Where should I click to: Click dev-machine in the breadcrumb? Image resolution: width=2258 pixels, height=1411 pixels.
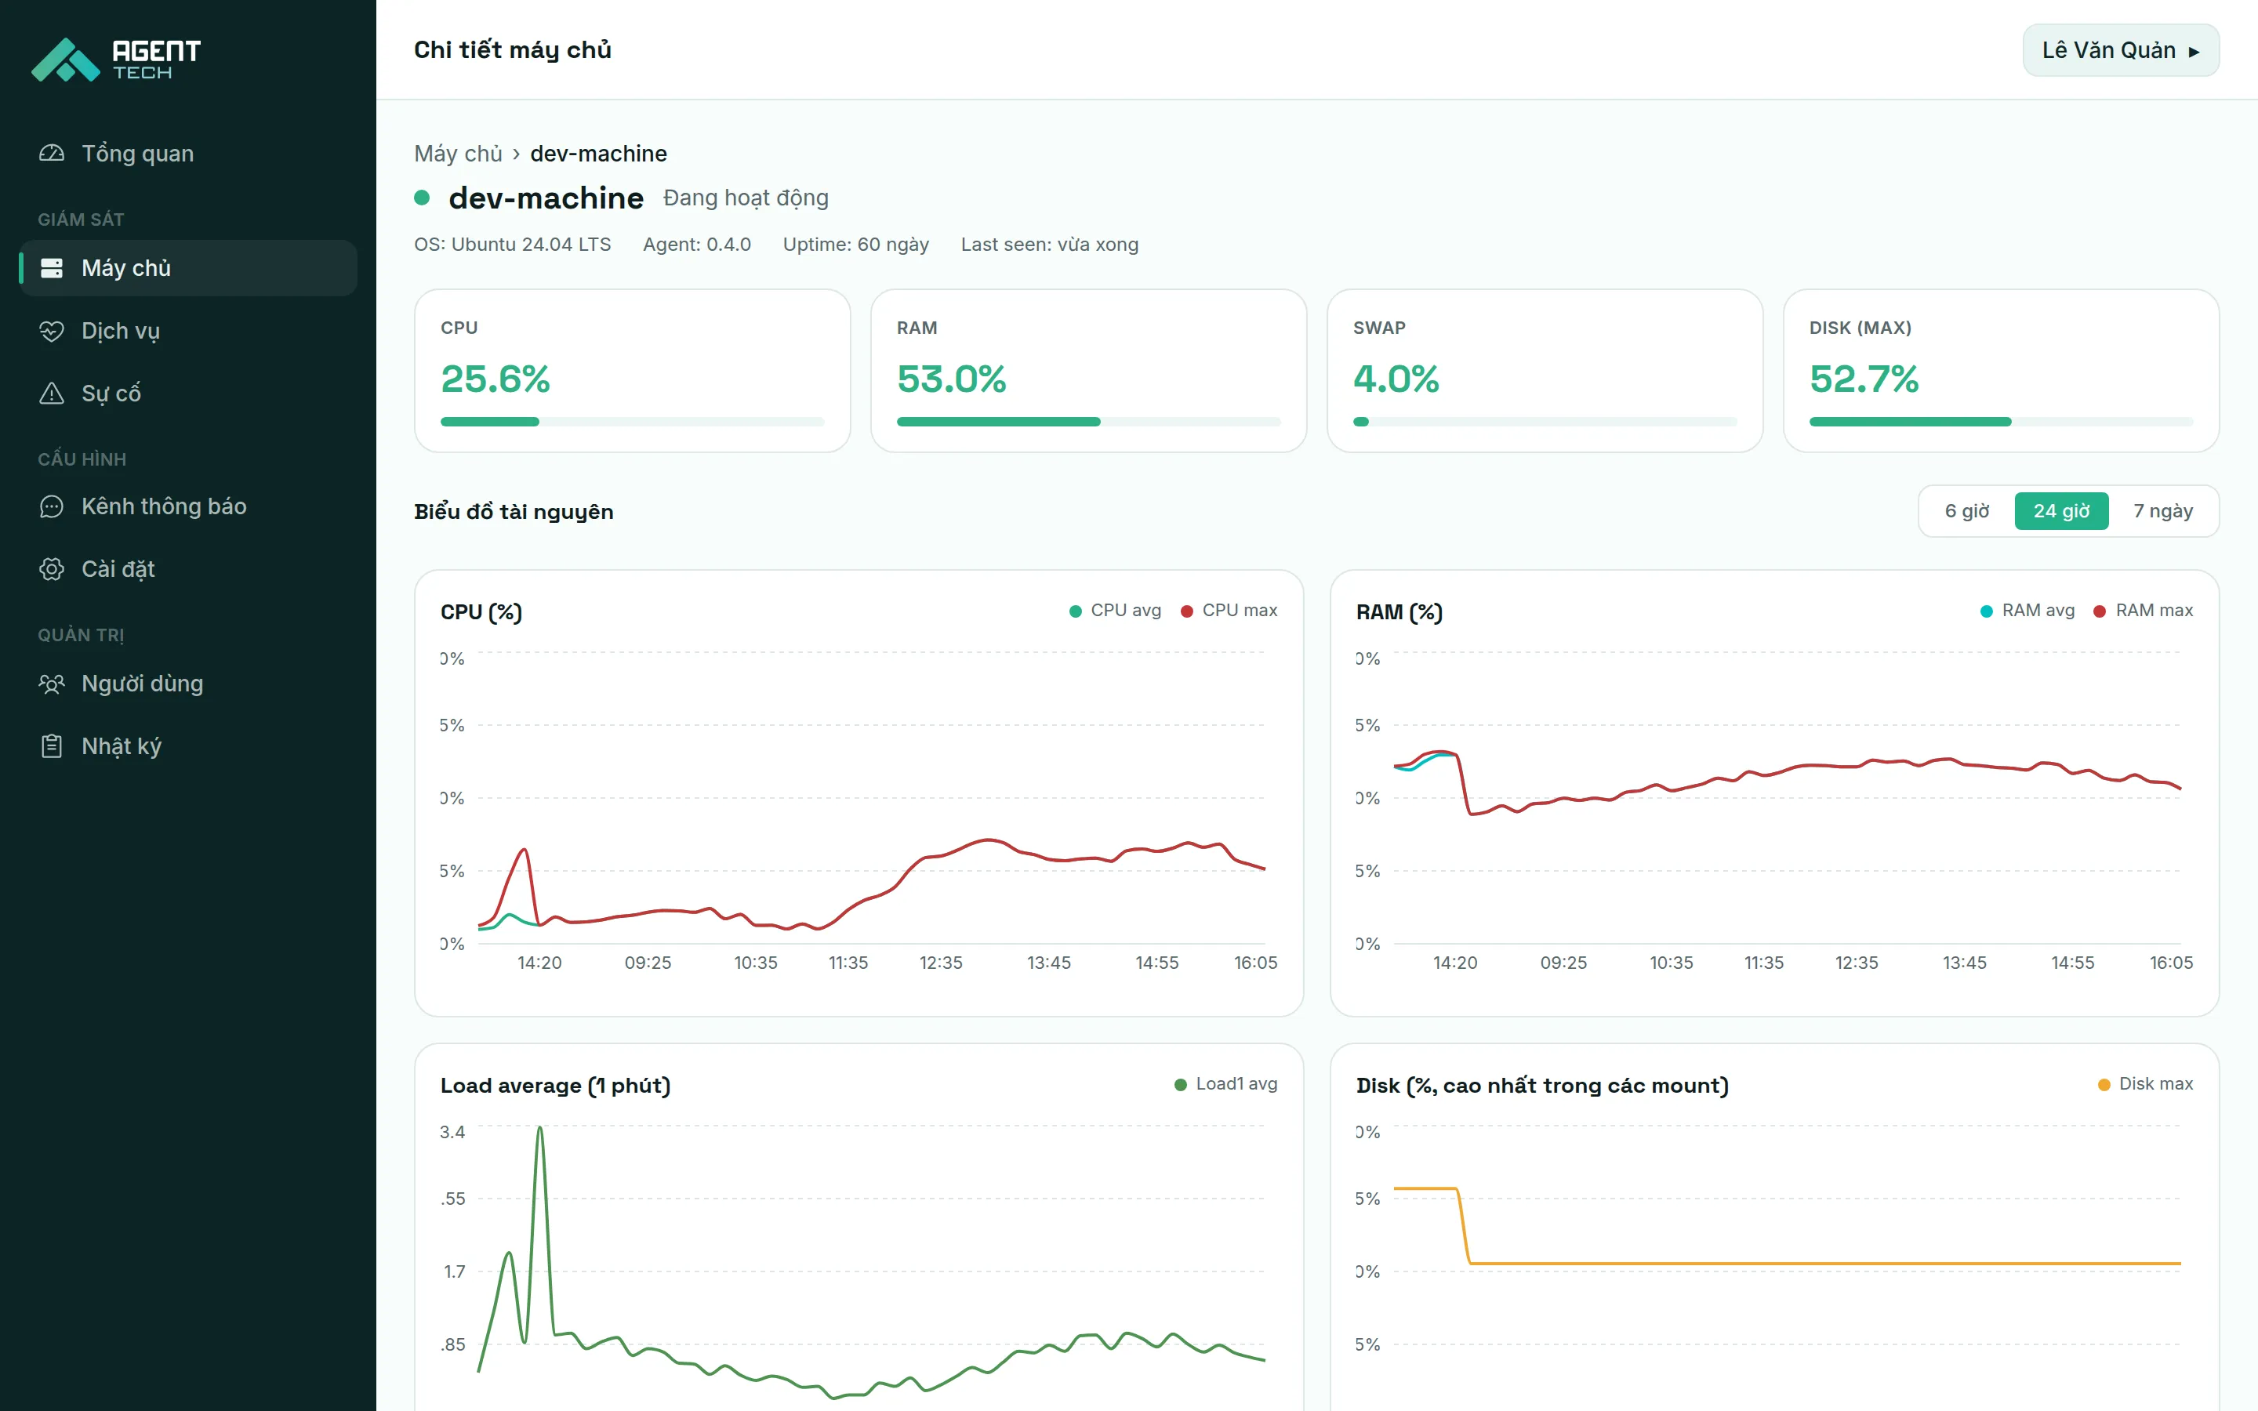tap(598, 153)
